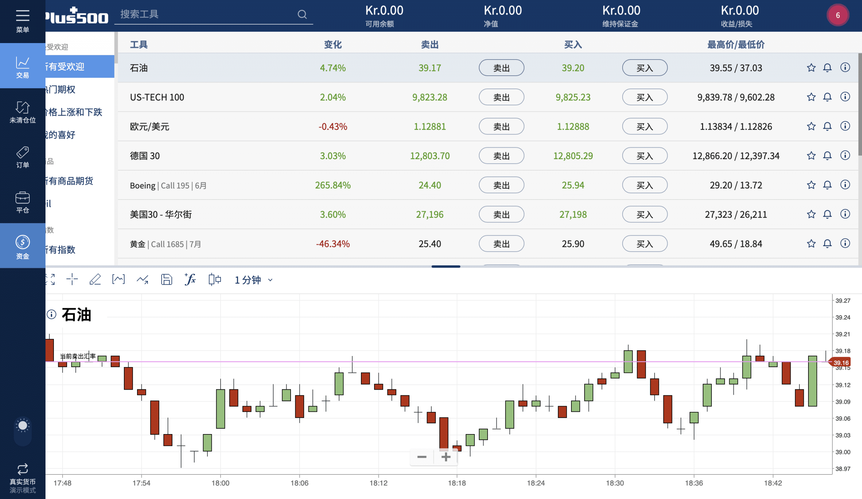Screen dimensions: 862x499
Task: Select the pencil drawing tool
Action: (95, 279)
